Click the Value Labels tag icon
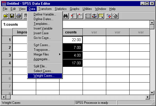 (109, 16)
